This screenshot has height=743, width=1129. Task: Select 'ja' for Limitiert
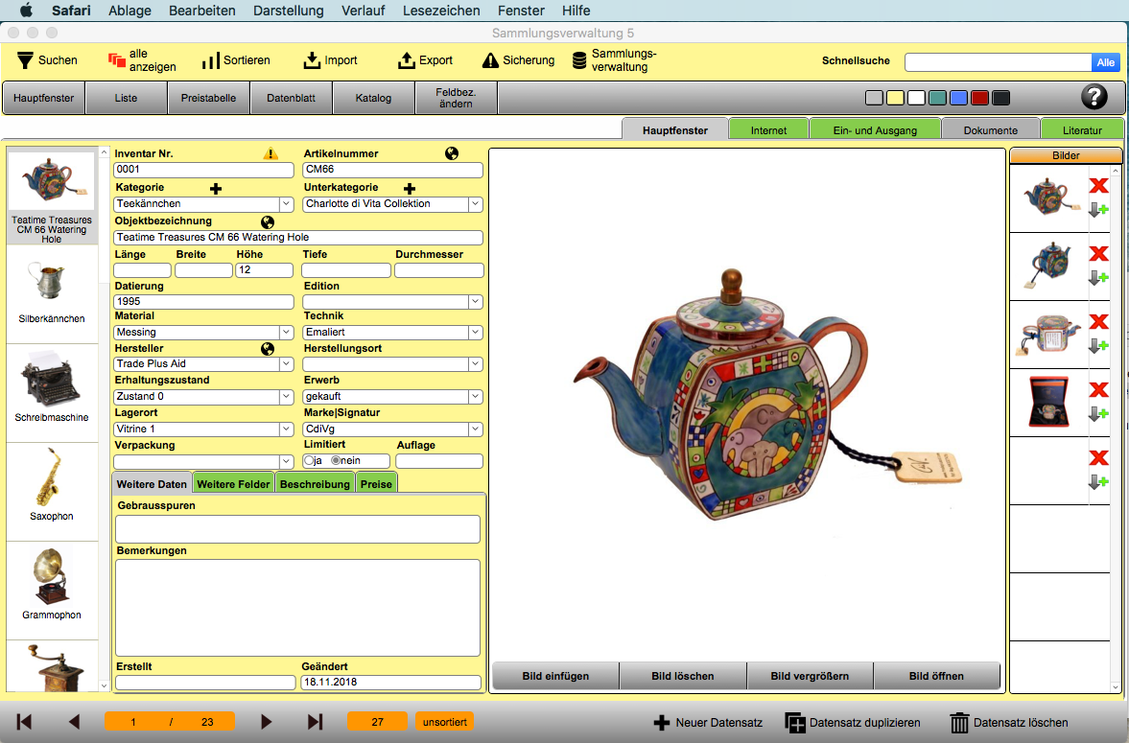pos(309,460)
